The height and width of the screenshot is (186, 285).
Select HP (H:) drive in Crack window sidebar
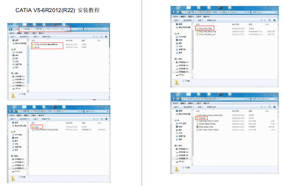(180, 75)
